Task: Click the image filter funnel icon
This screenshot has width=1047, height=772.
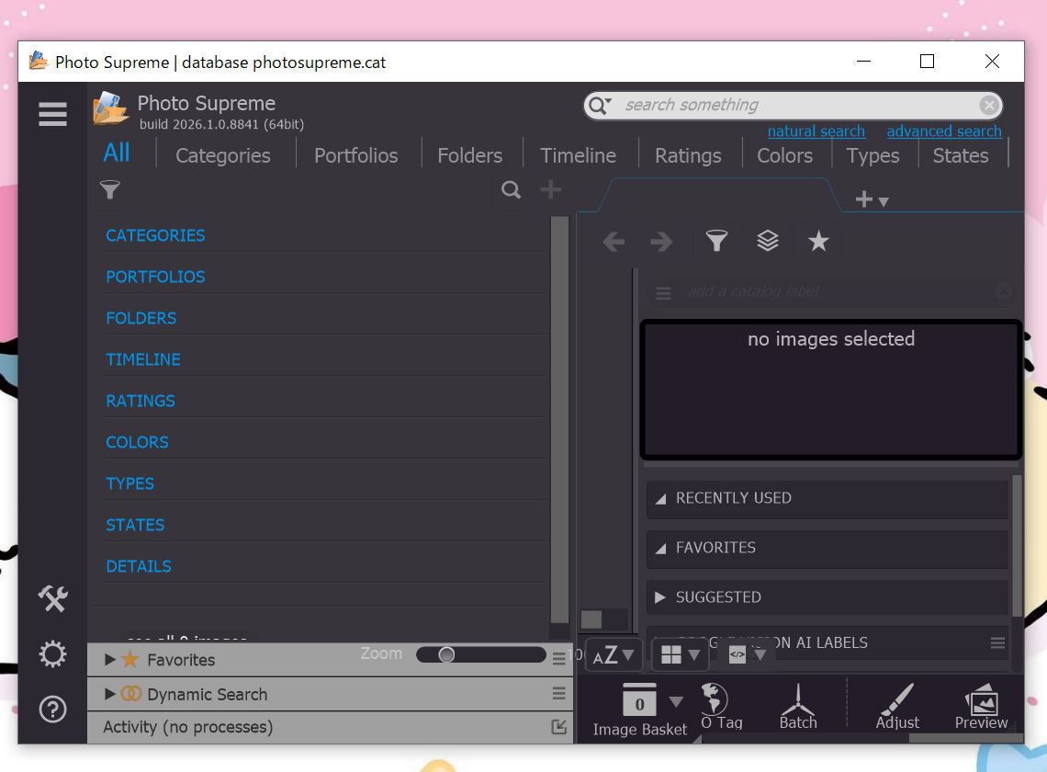Action: tap(716, 241)
